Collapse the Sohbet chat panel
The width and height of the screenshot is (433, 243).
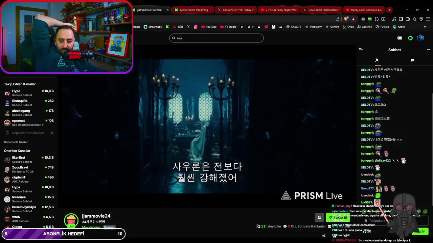click(x=361, y=50)
